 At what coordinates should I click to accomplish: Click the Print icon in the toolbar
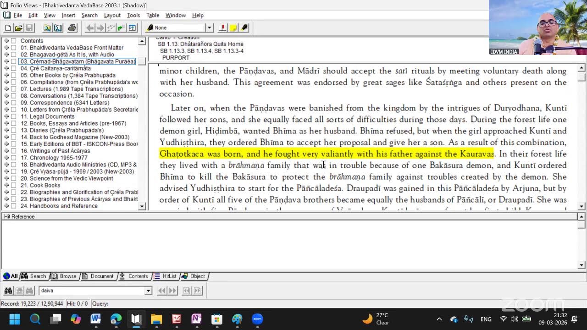click(x=72, y=28)
